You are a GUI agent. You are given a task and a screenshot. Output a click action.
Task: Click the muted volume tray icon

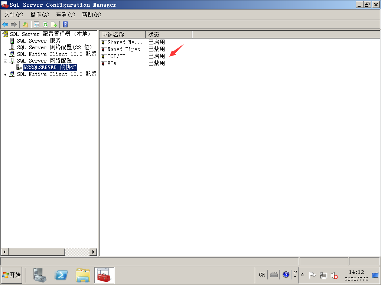click(x=334, y=275)
